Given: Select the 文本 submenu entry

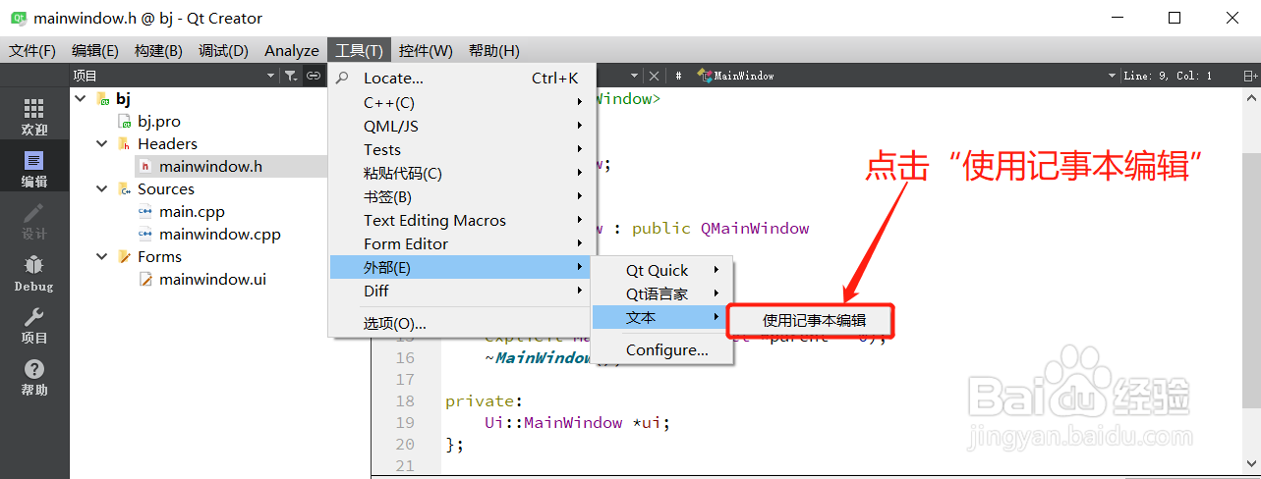Looking at the screenshot, I should [661, 317].
